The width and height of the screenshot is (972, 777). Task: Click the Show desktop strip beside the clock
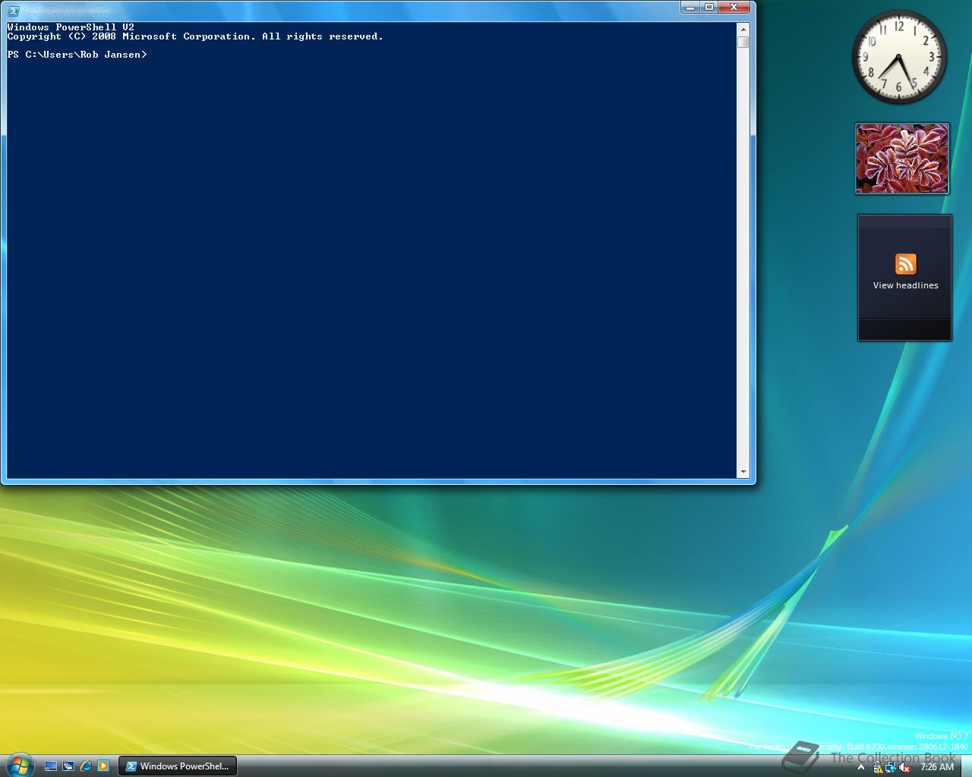pyautogui.click(x=967, y=766)
